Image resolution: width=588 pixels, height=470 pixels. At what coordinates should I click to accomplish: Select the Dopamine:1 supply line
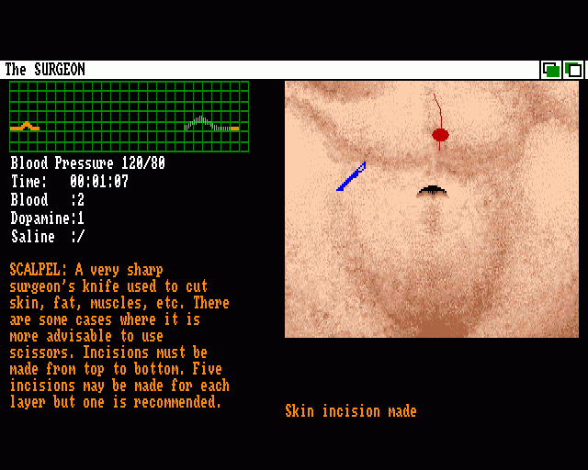[x=48, y=218]
